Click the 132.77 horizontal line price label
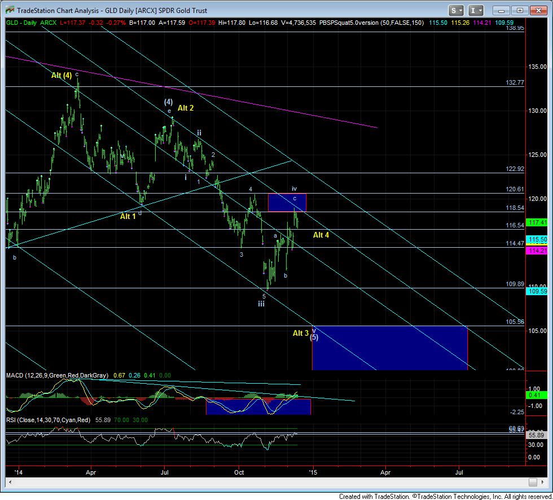553x500 pixels. point(515,82)
